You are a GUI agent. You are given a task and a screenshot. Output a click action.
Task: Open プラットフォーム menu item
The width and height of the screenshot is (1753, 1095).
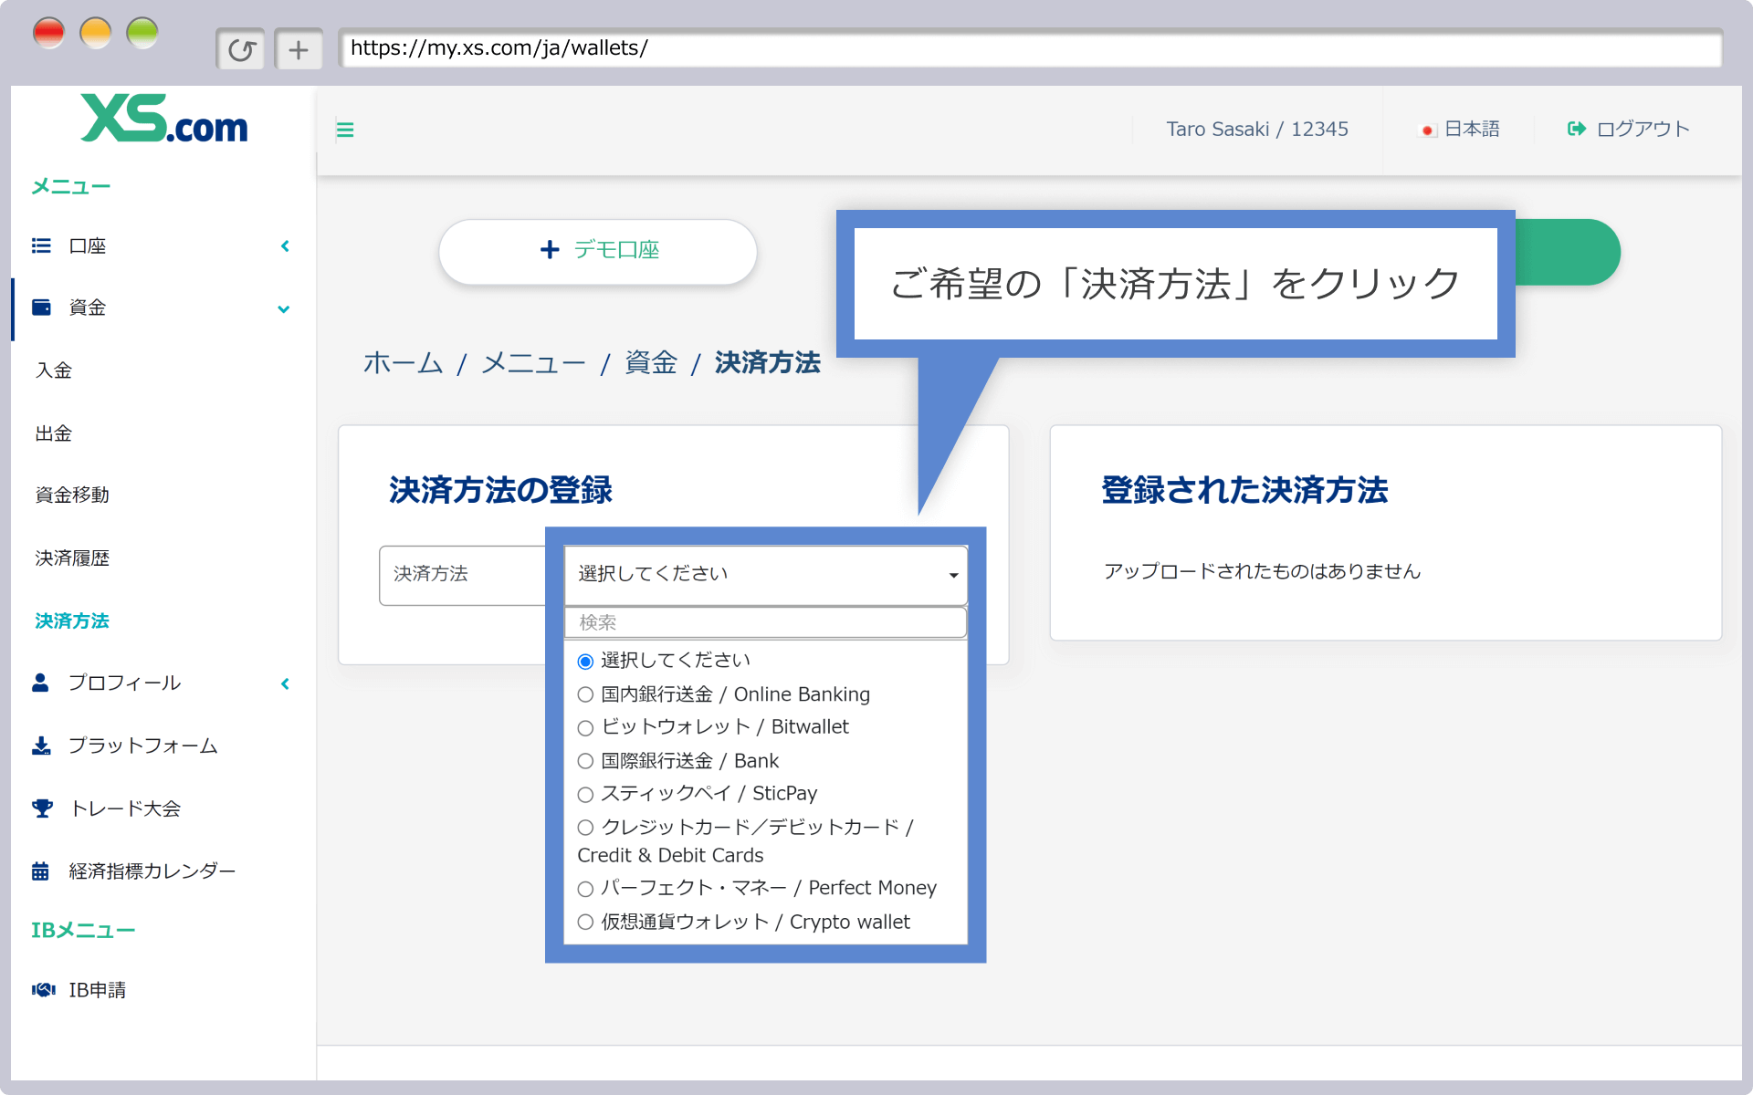[143, 746]
